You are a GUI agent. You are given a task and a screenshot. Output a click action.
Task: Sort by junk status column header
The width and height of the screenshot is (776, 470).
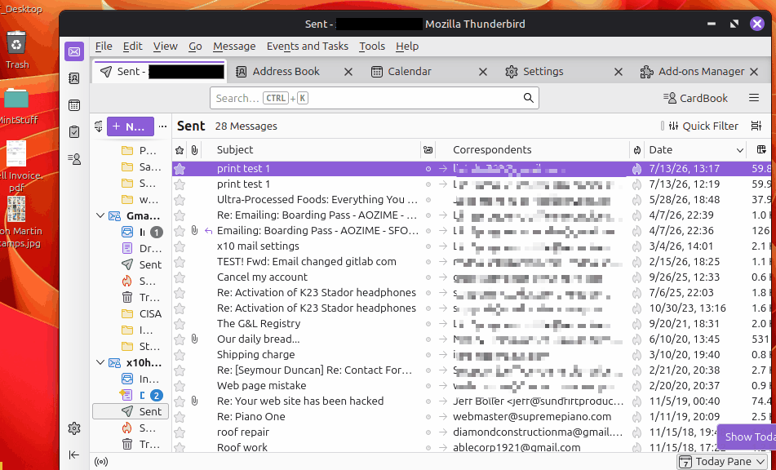click(637, 150)
